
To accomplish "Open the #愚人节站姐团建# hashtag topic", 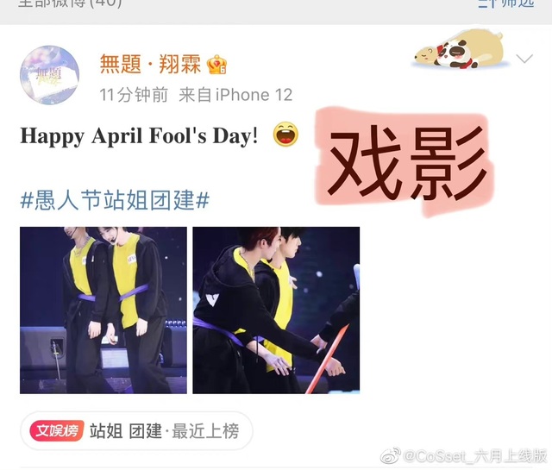I will [x=115, y=200].
